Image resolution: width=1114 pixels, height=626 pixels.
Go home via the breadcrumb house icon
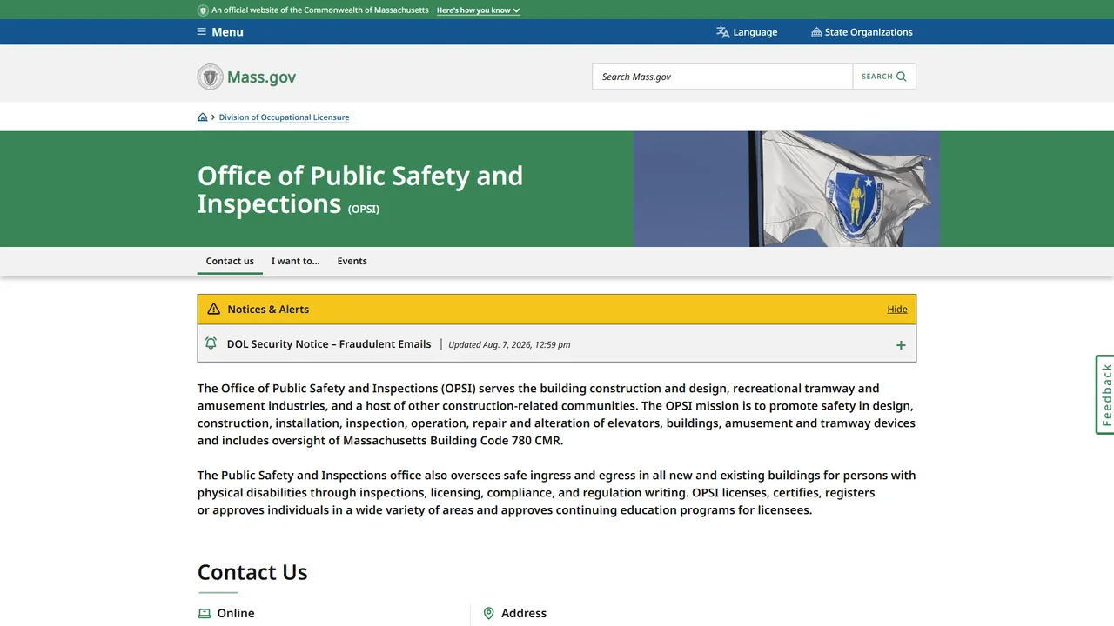203,117
